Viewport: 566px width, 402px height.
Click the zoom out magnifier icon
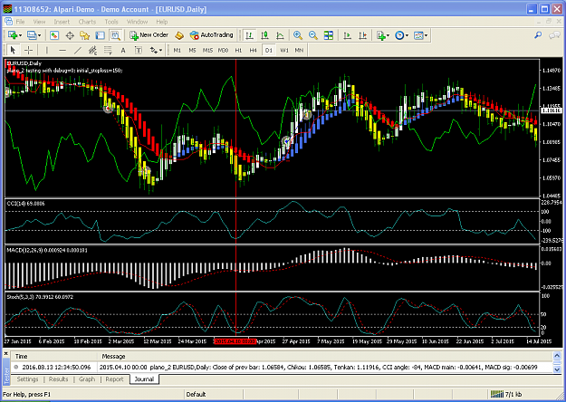point(313,35)
